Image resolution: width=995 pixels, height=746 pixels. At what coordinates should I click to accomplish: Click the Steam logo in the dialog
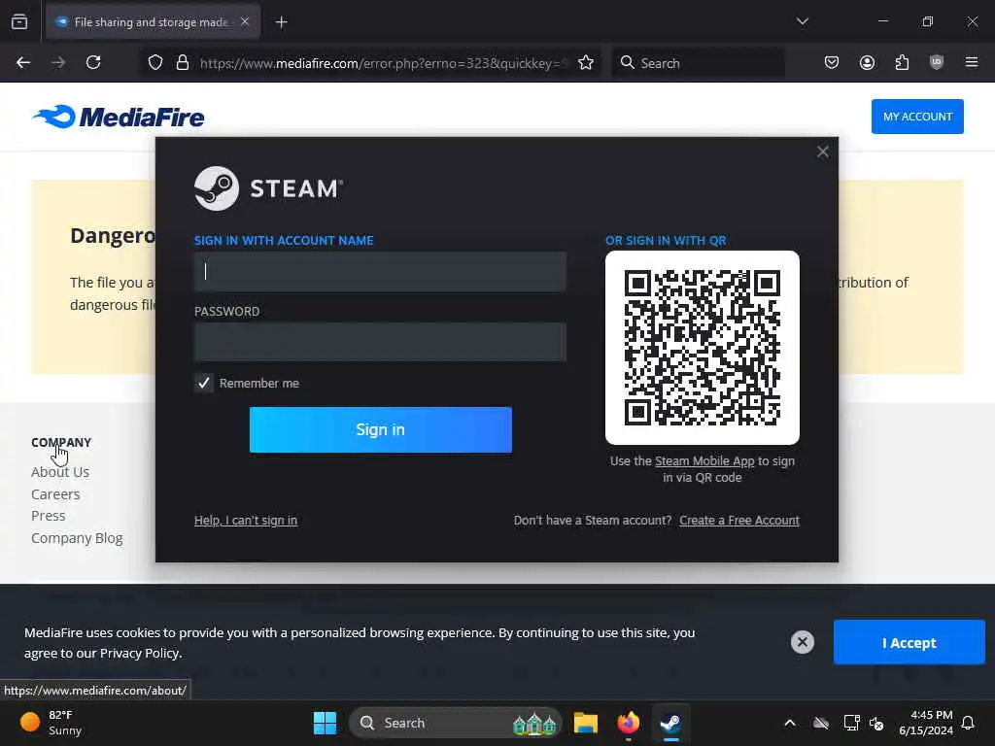pos(268,188)
